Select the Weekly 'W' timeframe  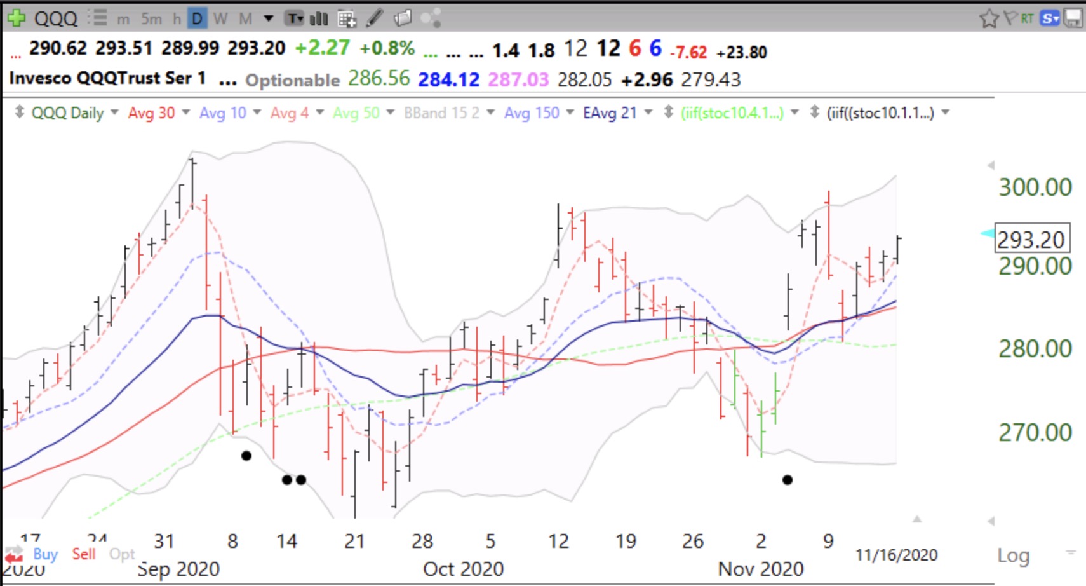click(220, 19)
